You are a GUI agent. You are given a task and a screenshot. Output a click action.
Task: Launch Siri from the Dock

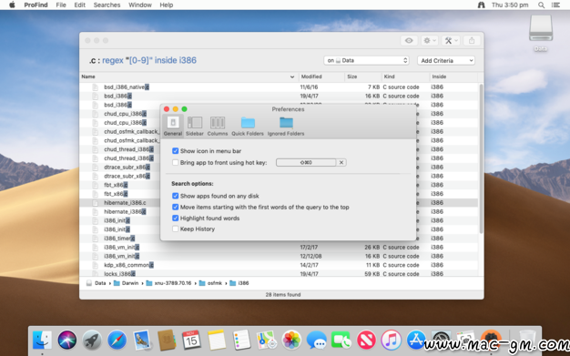click(67, 341)
